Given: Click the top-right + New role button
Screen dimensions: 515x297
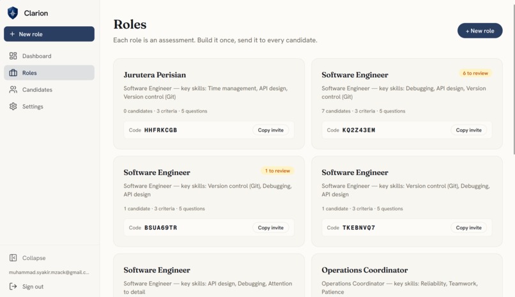Looking at the screenshot, I should [479, 31].
